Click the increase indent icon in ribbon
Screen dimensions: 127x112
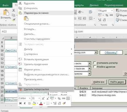pyautogui.click(x=85, y=18)
